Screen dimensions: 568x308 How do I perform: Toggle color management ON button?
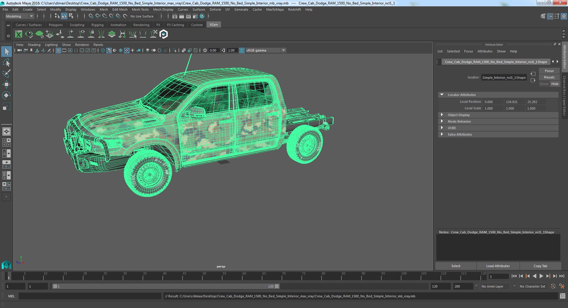coord(242,50)
